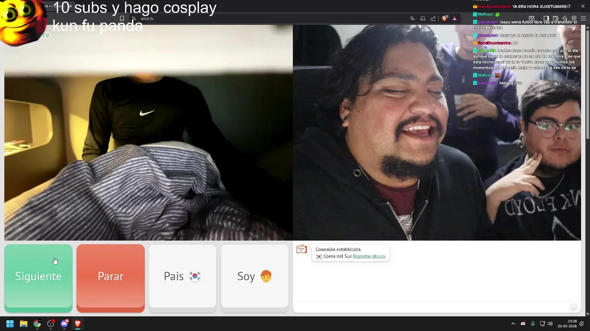This screenshot has height=331, width=590.
Task: Open File Explorer from the taskbar
Action: (x=24, y=324)
